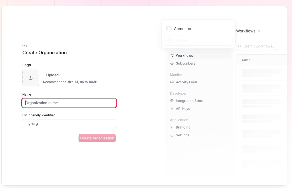Click the Name column header
The image size is (292, 188).
(246, 60)
